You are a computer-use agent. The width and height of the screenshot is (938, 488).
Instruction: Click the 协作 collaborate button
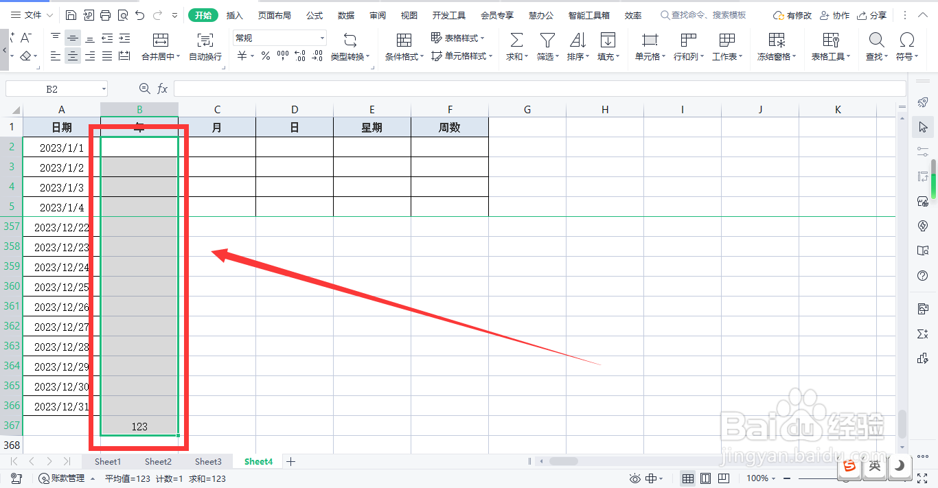coord(834,15)
